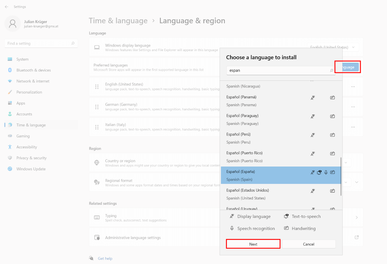Viewport: 387px width, 264px height.
Task: Click the magnifier icon in the language search
Action: point(332,71)
